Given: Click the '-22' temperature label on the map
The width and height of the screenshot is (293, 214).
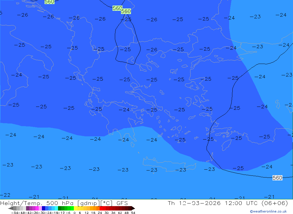Looking at the screenshot, I should pos(5,195).
